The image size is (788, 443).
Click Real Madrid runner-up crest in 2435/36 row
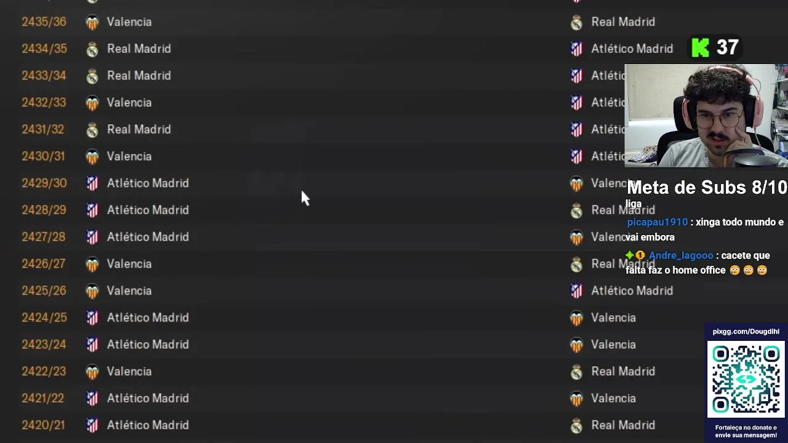click(x=576, y=22)
